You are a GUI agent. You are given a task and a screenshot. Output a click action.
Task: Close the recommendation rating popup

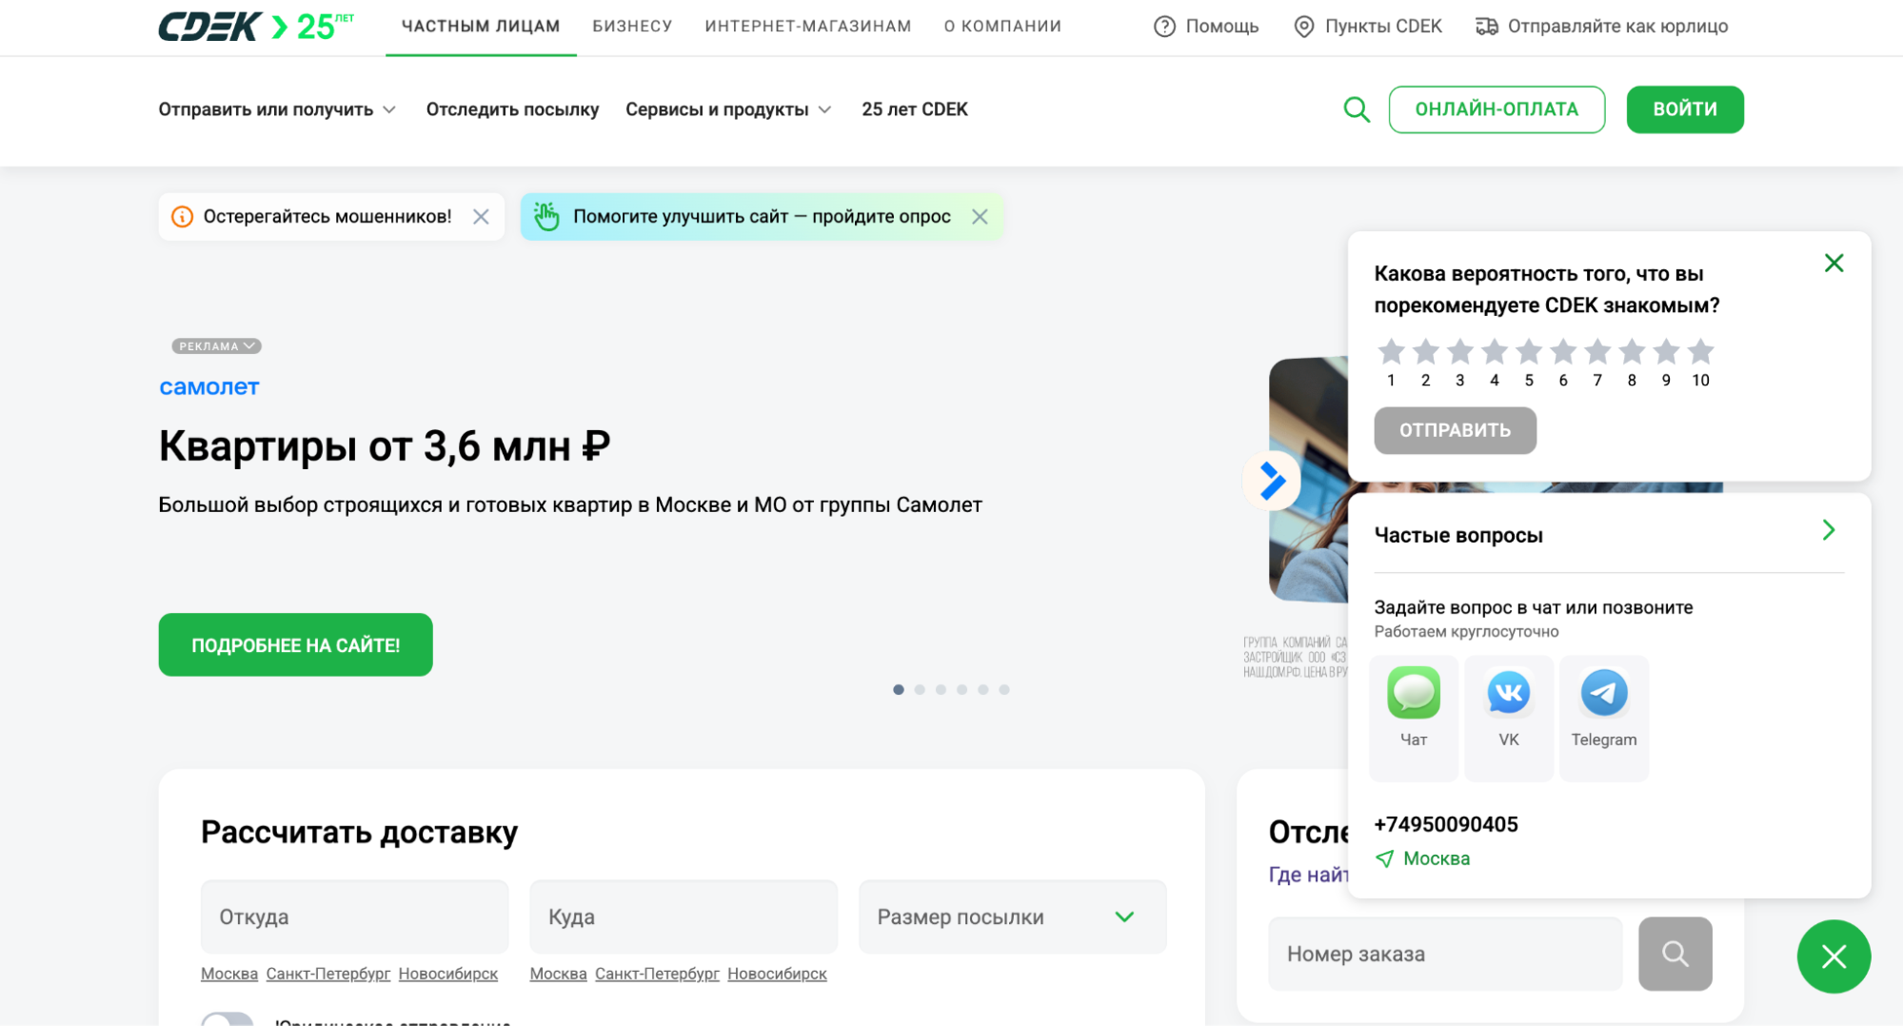pos(1834,263)
